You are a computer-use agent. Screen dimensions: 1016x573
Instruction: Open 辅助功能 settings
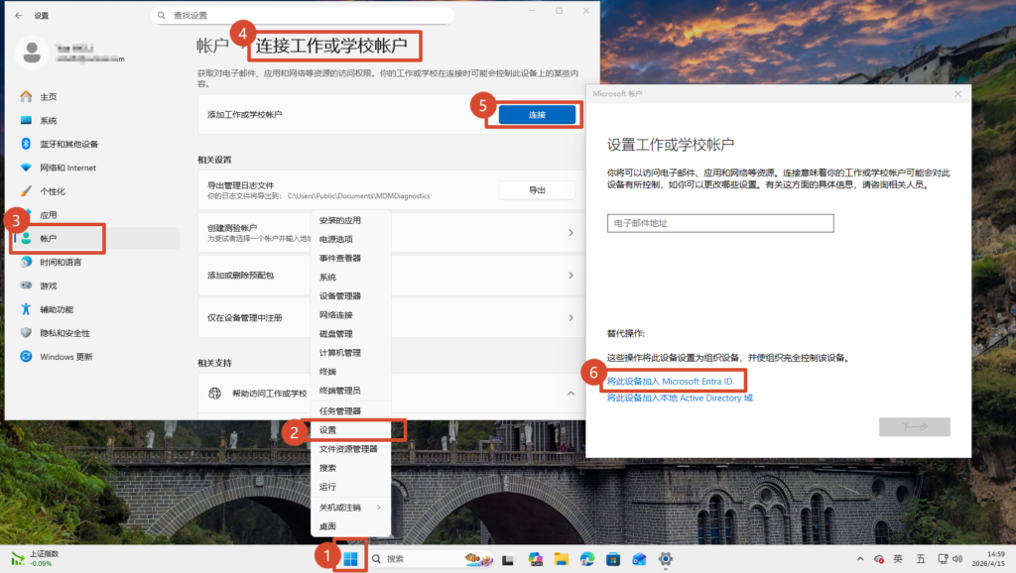coord(56,309)
